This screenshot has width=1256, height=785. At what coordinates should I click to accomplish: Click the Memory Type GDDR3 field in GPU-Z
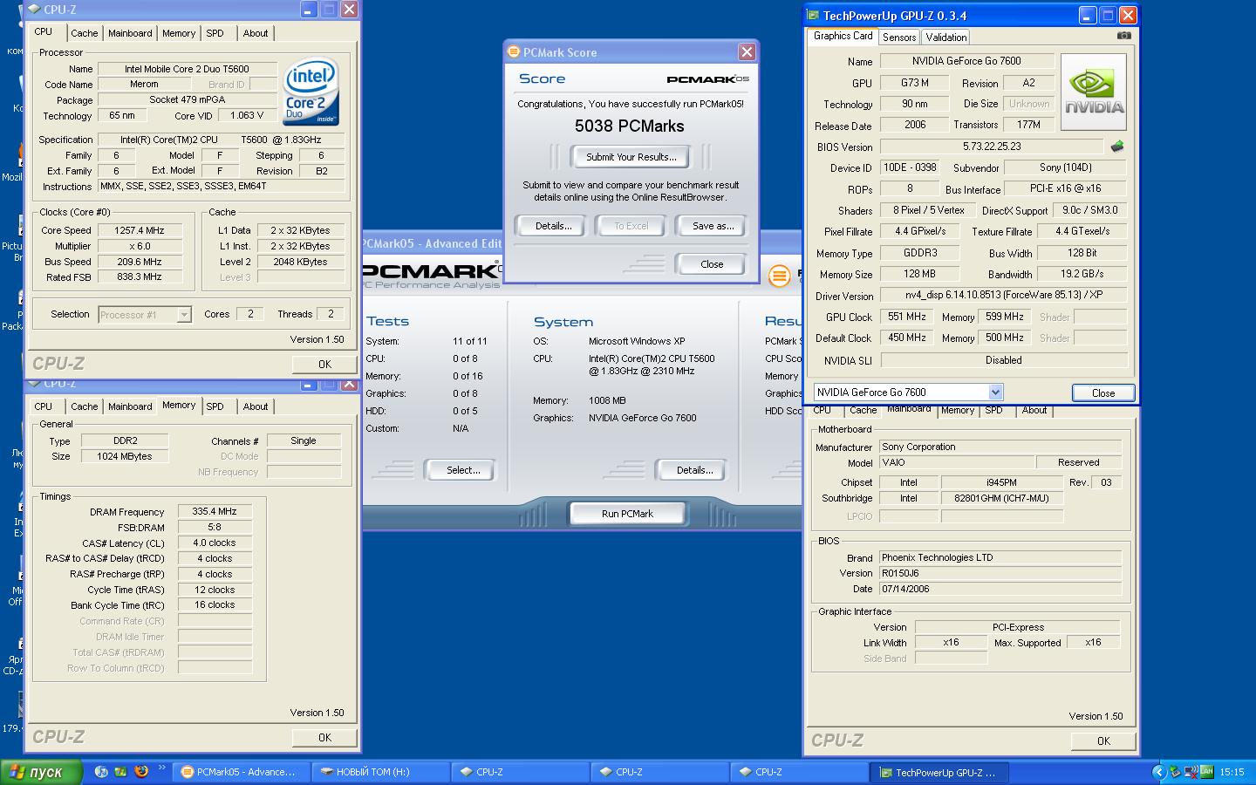pos(920,253)
